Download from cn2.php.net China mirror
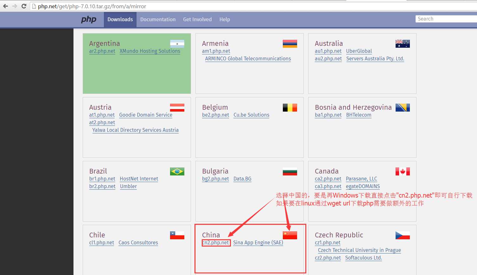 click(216, 242)
